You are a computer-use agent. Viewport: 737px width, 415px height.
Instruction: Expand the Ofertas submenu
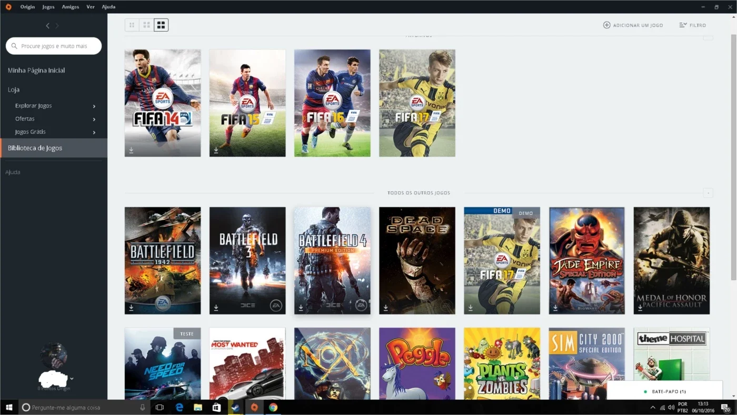tap(94, 119)
